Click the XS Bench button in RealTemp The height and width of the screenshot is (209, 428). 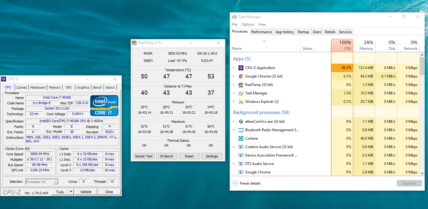166,156
